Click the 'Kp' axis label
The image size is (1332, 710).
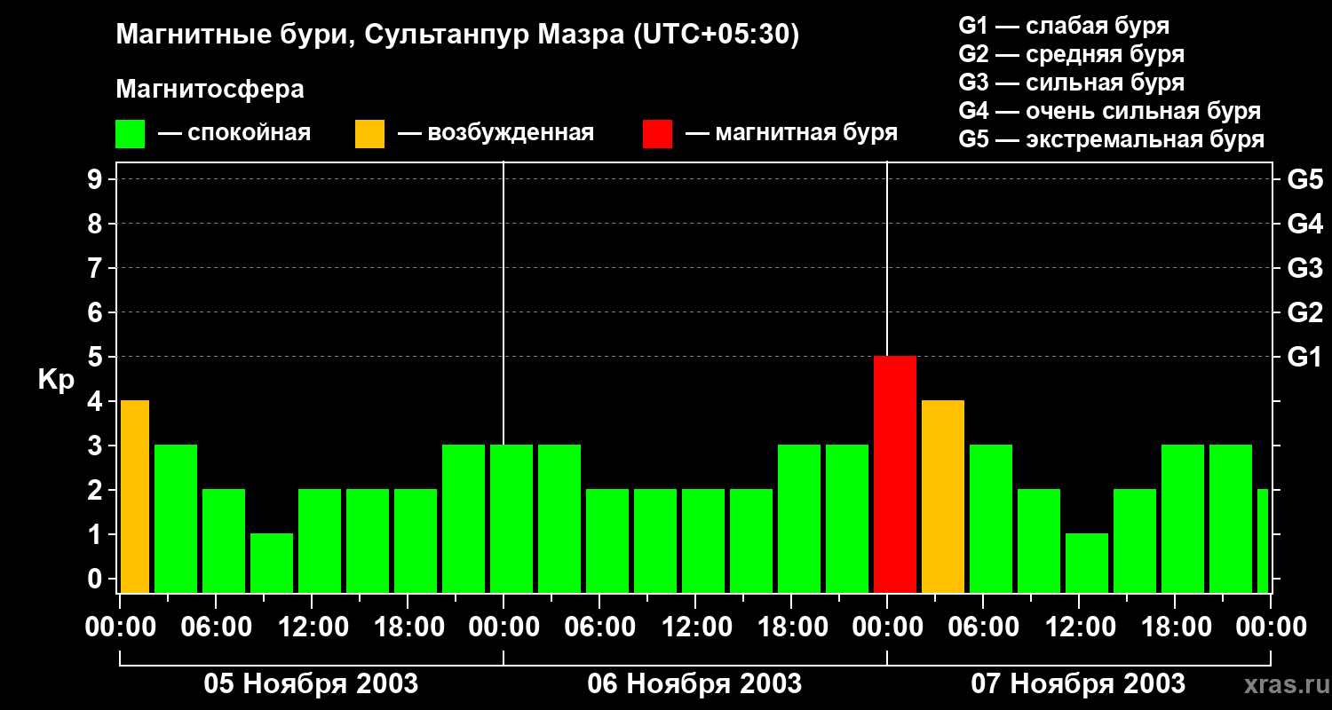tap(56, 380)
